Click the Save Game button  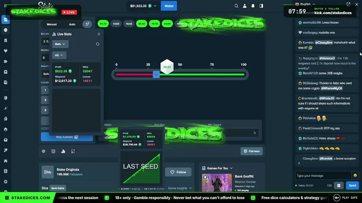pos(58,188)
